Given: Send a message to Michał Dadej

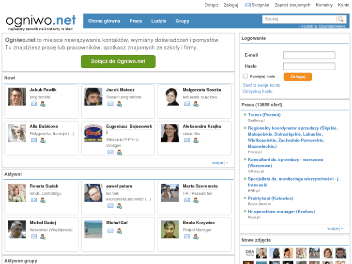Looking at the screenshot, I should tap(34, 236).
